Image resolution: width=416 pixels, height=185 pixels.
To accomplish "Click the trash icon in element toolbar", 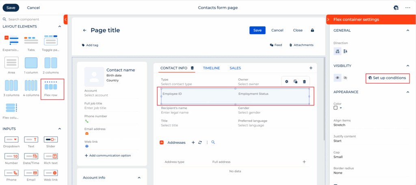I will (x=304, y=82).
